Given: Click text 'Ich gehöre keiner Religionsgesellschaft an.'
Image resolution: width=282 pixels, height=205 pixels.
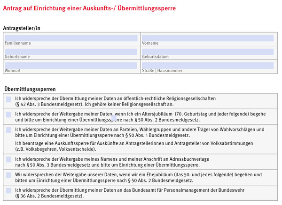Looking at the screenshot, I should [x=129, y=105].
